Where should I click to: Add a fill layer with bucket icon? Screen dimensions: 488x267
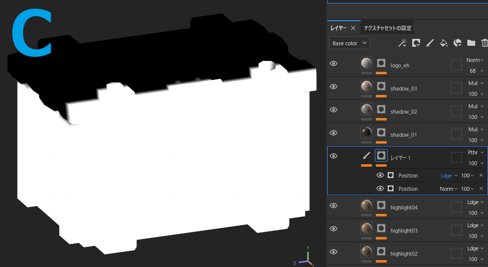[443, 43]
